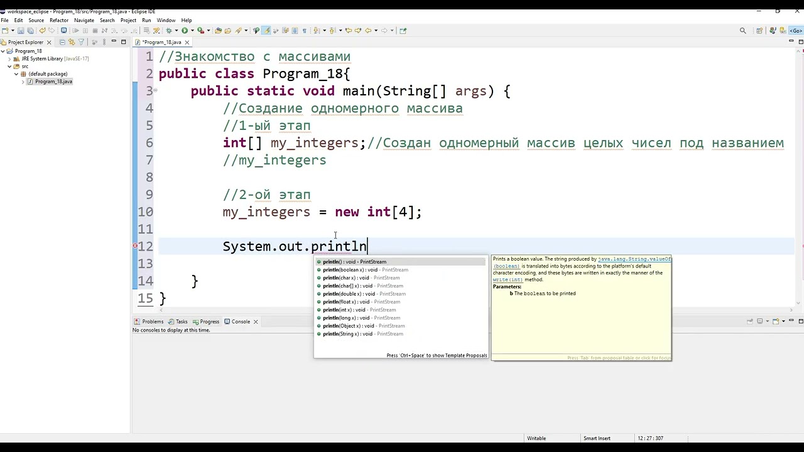This screenshot has height=452, width=804.
Task: Collapse the main method fold marker on line 3
Action: click(x=156, y=90)
